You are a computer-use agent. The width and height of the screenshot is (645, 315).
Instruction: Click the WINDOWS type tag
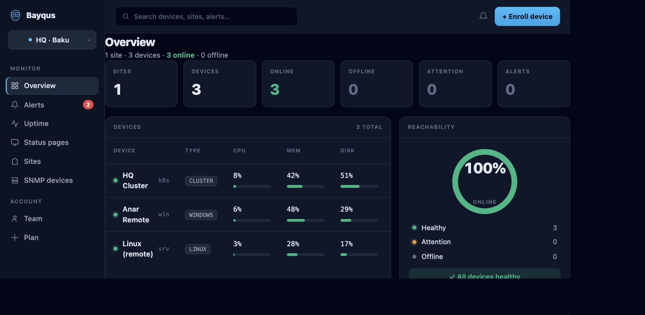click(201, 215)
